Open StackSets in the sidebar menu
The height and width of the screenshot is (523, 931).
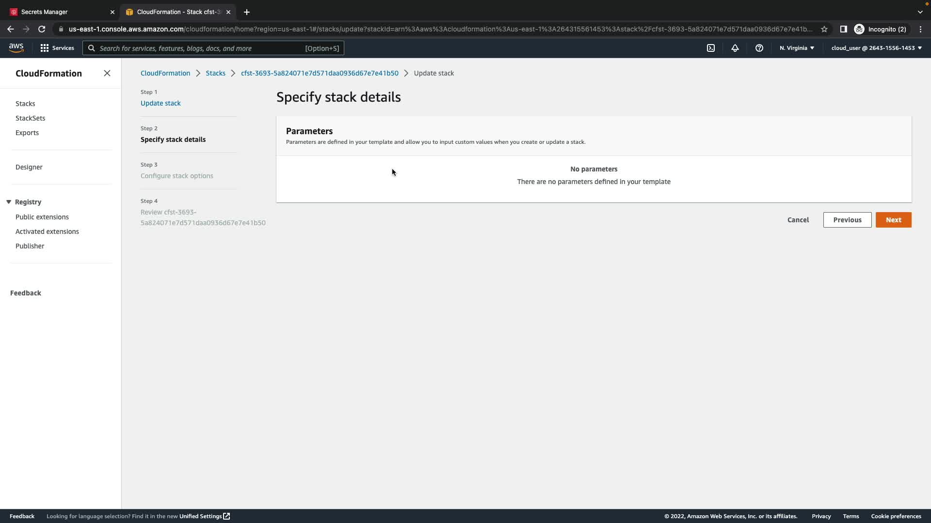click(30, 118)
